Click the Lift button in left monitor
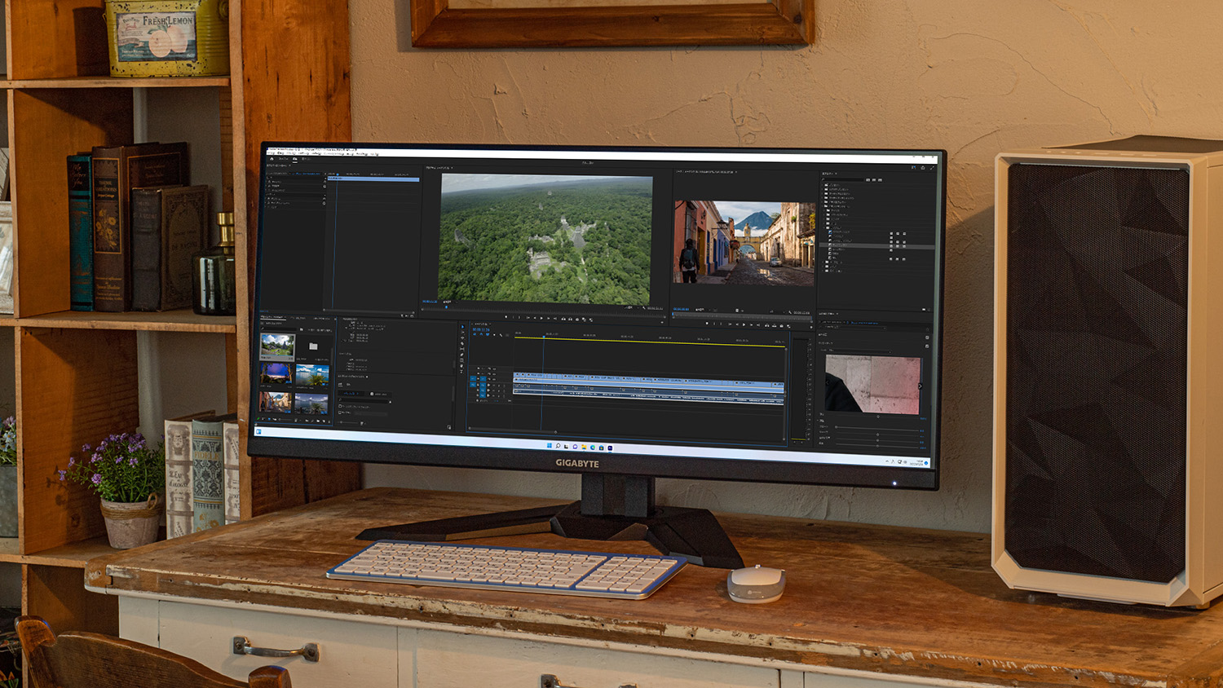This screenshot has width=1223, height=688. point(563,318)
